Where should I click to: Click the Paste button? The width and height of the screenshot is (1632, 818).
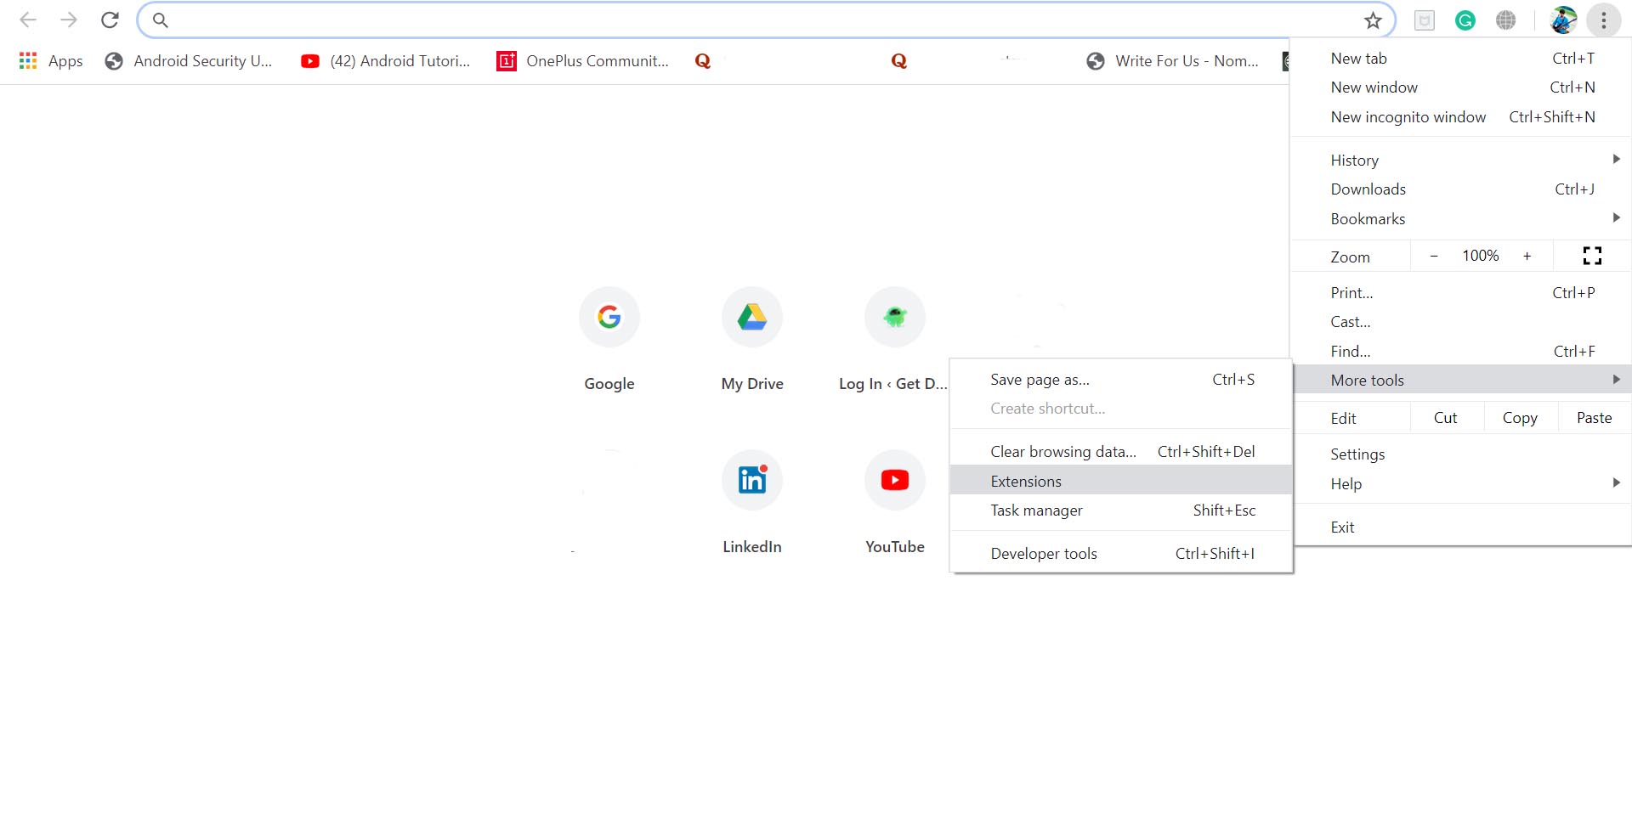pyautogui.click(x=1595, y=418)
